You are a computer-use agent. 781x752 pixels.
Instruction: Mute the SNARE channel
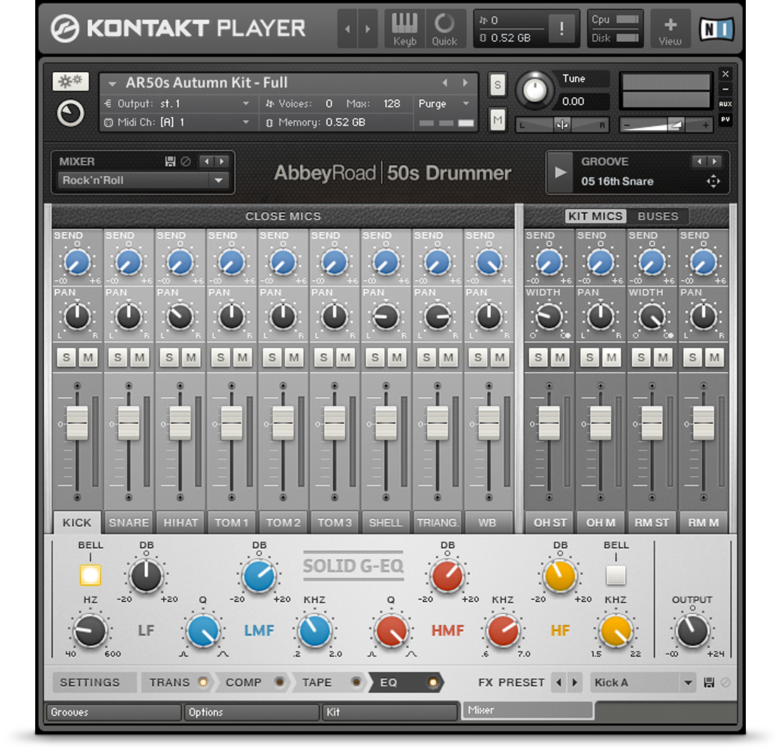pos(139,357)
